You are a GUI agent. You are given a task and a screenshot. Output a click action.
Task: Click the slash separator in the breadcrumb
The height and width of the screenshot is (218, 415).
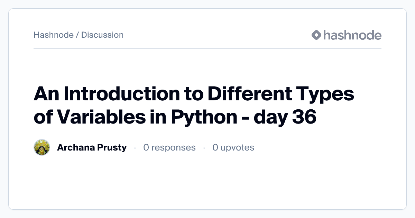click(77, 35)
